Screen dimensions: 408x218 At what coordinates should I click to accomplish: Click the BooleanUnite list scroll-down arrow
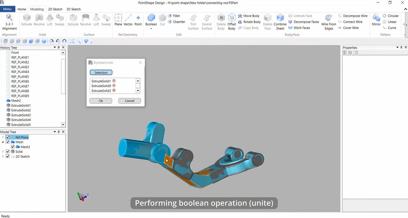coord(138,91)
